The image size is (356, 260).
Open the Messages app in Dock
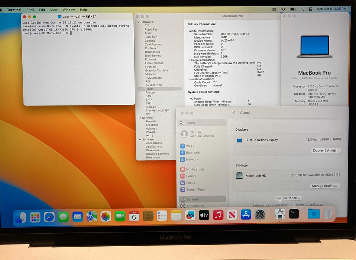point(63,217)
